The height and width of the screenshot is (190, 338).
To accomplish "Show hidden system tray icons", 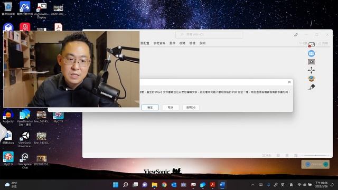I will coord(252,185).
